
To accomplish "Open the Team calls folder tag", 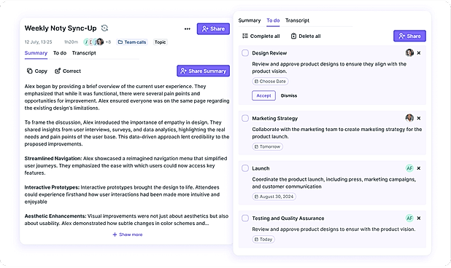I will tap(132, 42).
